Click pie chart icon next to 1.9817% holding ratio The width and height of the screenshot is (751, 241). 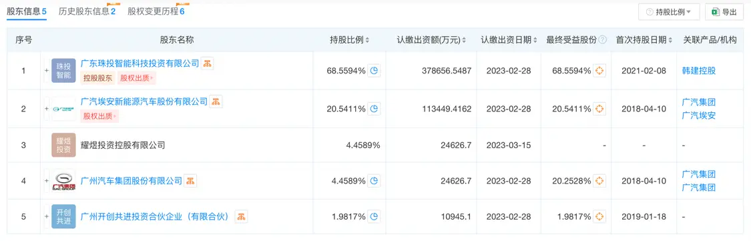coord(374,216)
